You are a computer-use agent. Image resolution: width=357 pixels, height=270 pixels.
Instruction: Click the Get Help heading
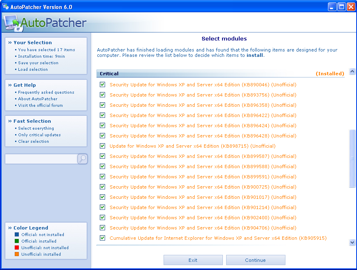25,85
